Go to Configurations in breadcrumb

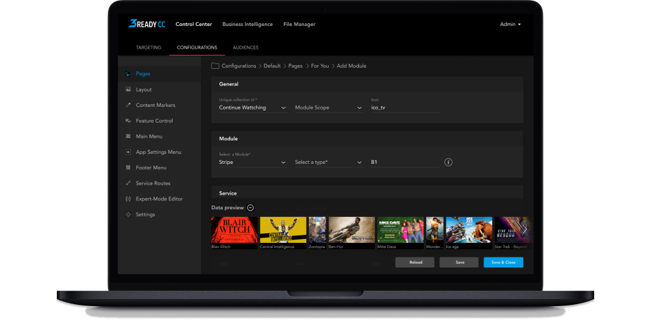click(239, 66)
